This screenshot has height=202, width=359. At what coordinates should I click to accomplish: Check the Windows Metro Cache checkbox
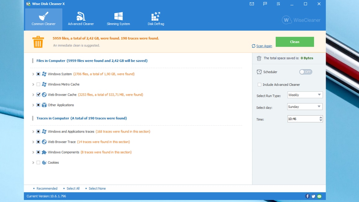(x=38, y=84)
